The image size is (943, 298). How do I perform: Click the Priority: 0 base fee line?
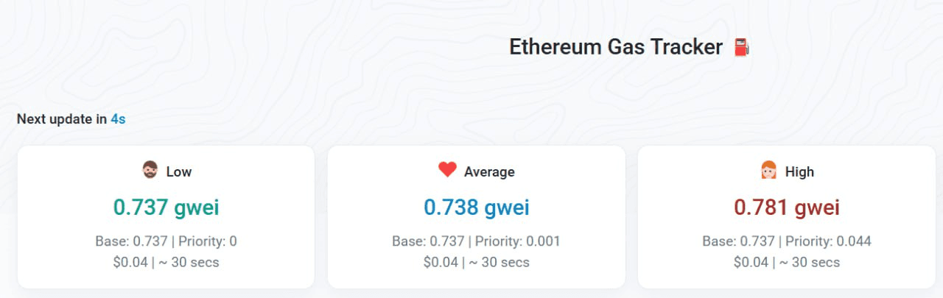pos(166,241)
